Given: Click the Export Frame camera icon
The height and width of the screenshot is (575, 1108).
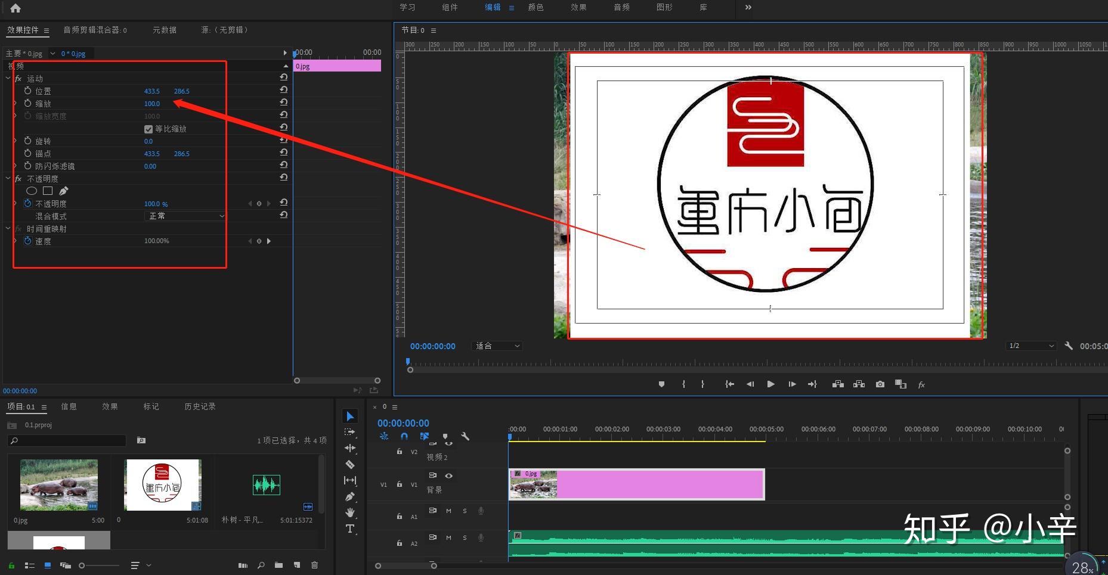Looking at the screenshot, I should tap(880, 384).
